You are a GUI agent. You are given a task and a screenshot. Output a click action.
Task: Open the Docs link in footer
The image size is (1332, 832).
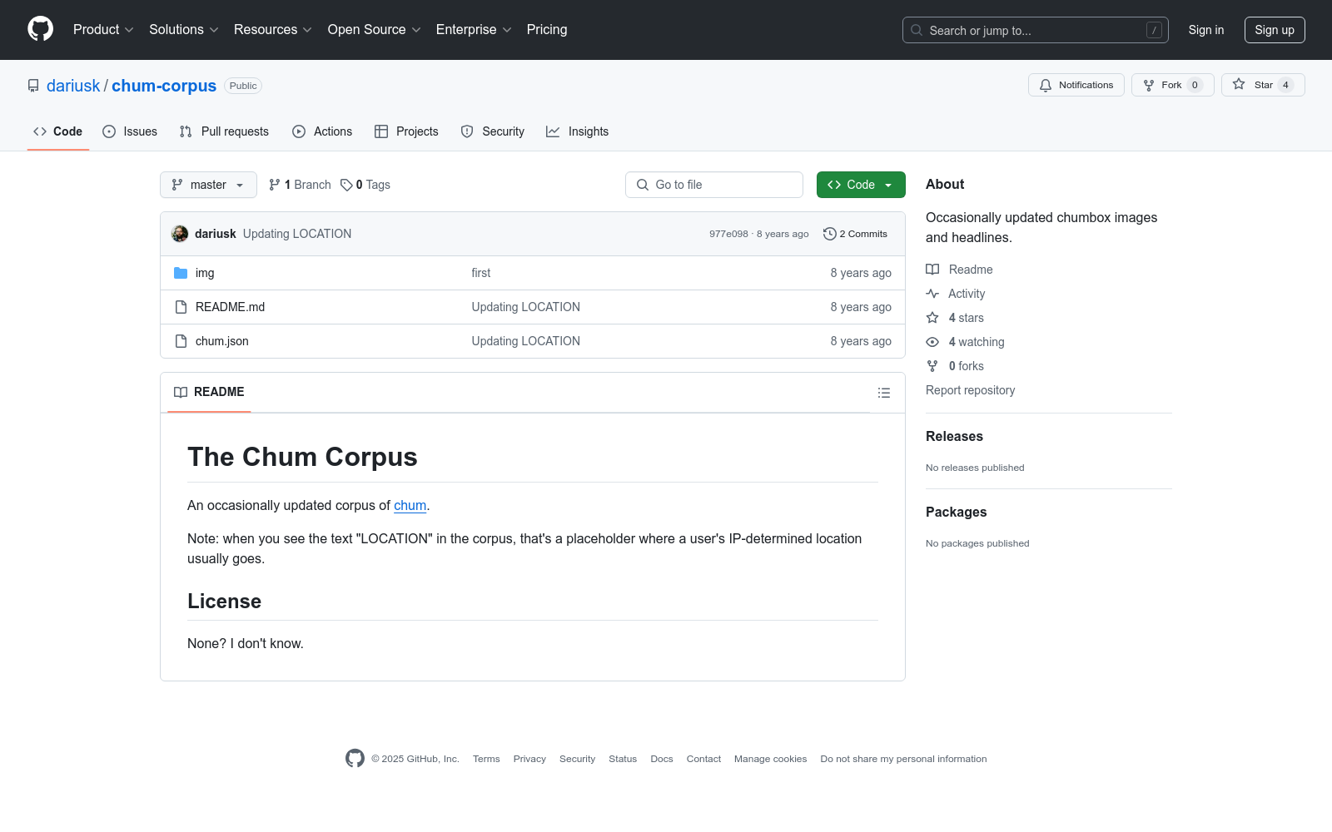[x=662, y=759]
